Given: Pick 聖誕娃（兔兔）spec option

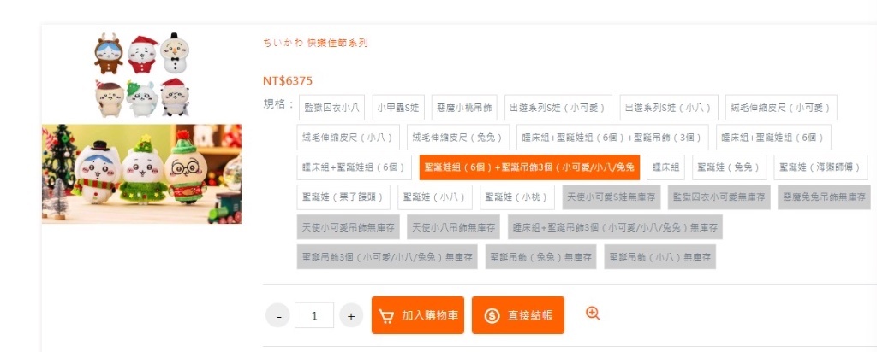Looking at the screenshot, I should tap(730, 167).
